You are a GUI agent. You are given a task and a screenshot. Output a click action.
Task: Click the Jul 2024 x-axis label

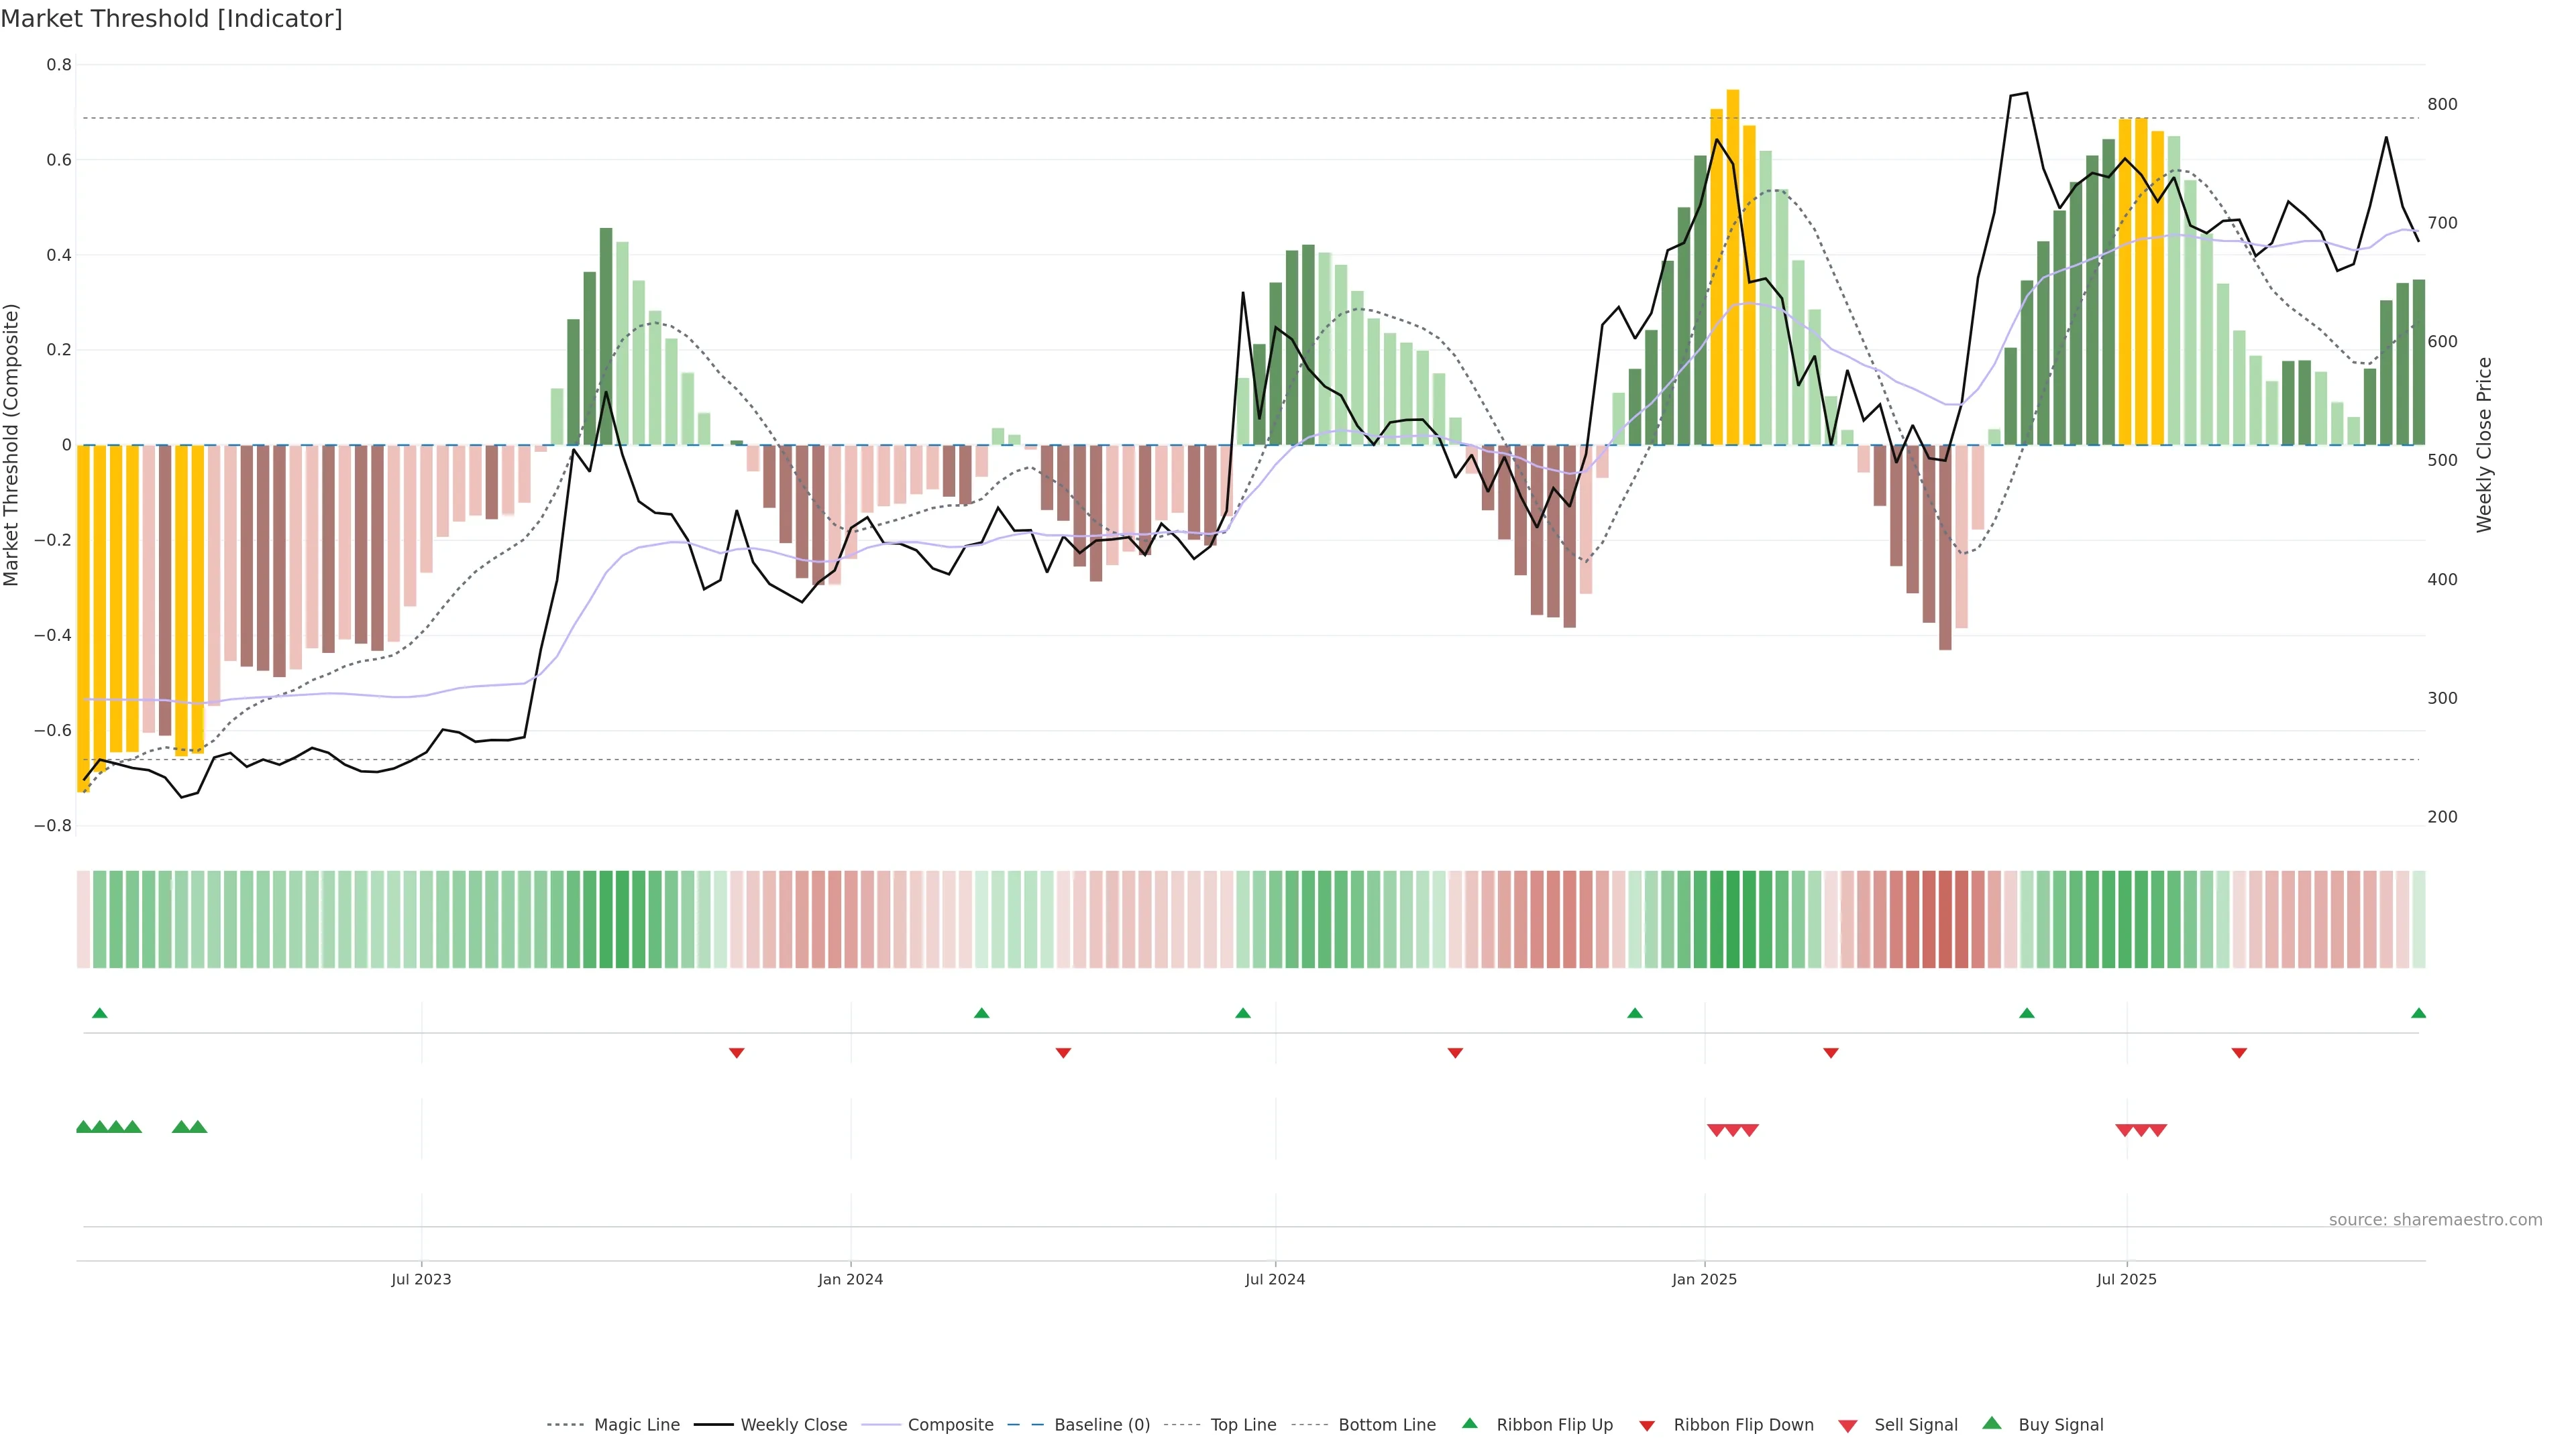(x=1275, y=1279)
